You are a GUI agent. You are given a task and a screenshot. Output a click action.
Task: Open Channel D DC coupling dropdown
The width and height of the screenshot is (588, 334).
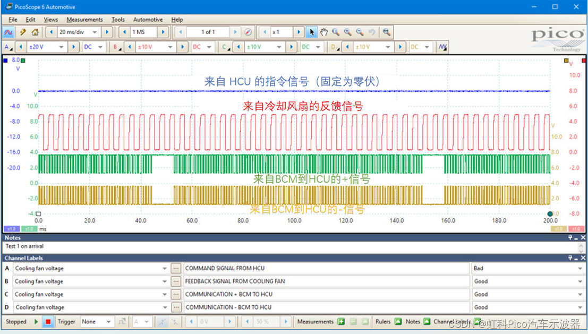tap(427, 47)
